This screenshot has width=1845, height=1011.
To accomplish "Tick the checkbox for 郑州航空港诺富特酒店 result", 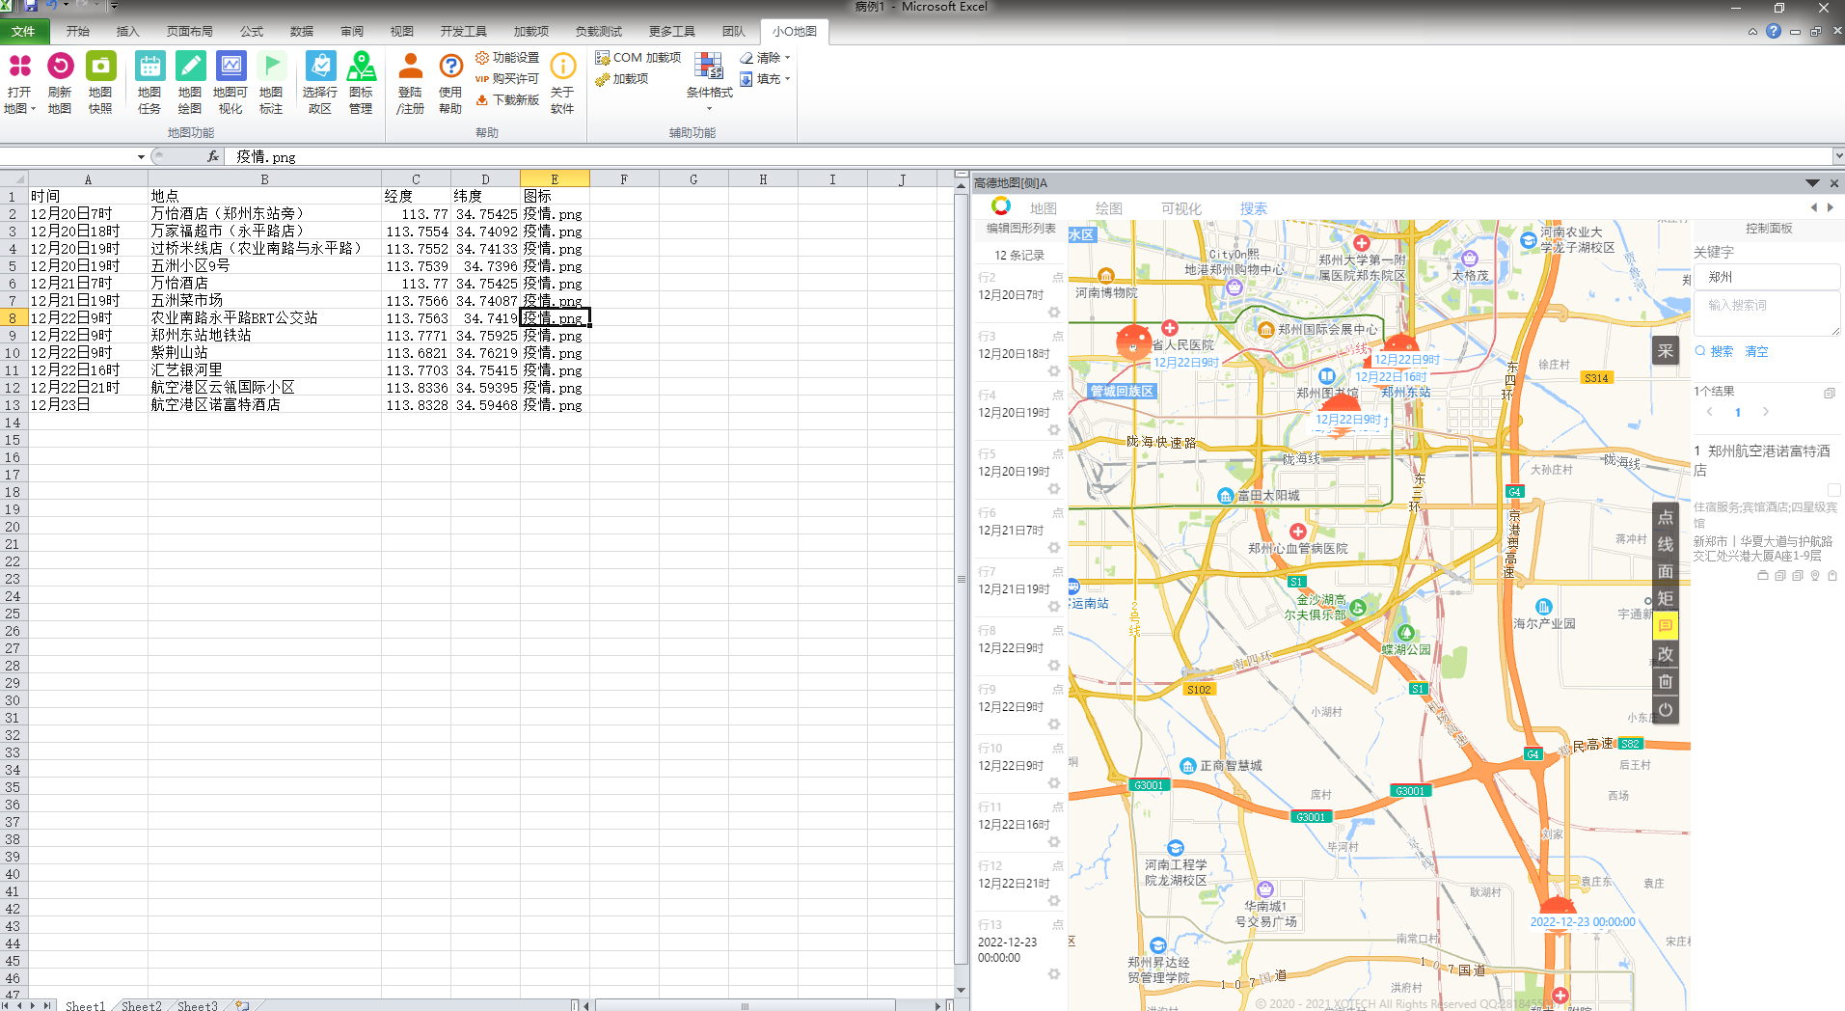I will [1833, 490].
